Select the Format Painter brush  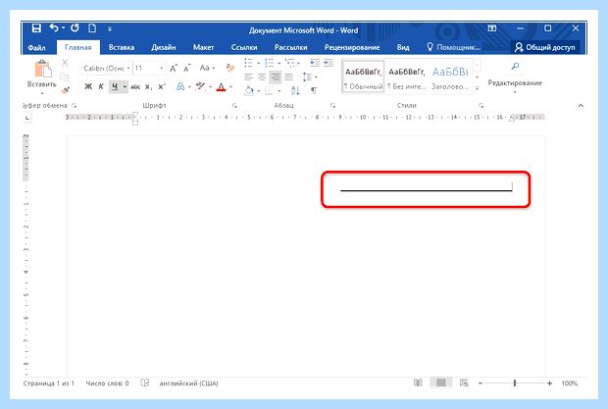coord(65,90)
